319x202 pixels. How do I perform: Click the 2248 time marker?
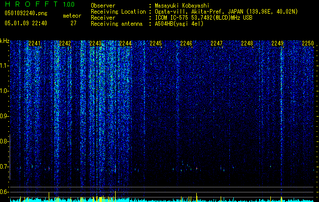pyautogui.click(x=247, y=43)
